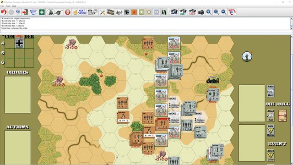Click the globe server connection icon

(x=18, y=12)
